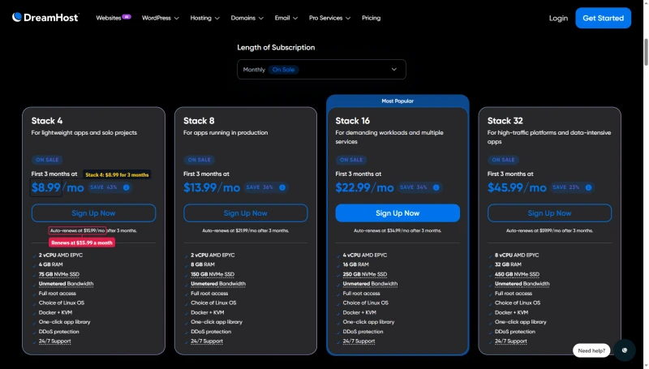Image resolution: width=649 pixels, height=369 pixels.
Task: Click 450 GB NVMe SSD feature
Action: point(517,274)
